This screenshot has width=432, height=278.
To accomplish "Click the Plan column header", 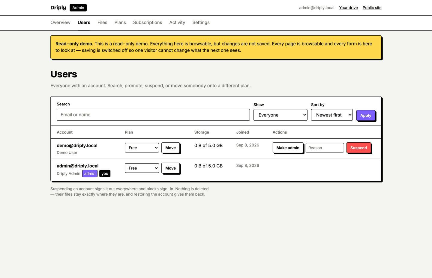I will pyautogui.click(x=129, y=132).
